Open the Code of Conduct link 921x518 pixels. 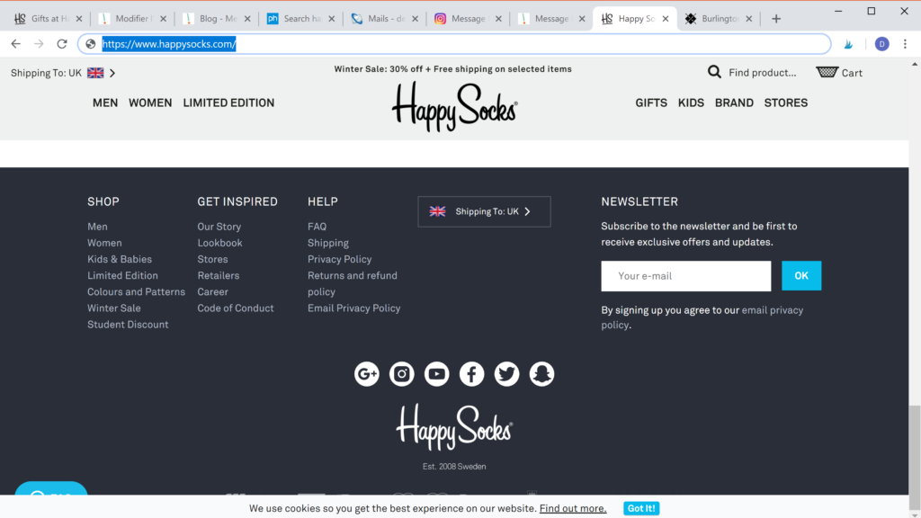click(236, 308)
